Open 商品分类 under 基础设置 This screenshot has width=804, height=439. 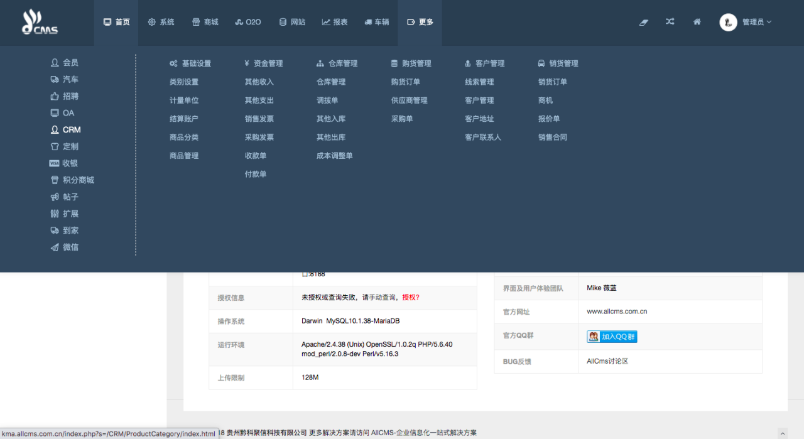click(184, 138)
